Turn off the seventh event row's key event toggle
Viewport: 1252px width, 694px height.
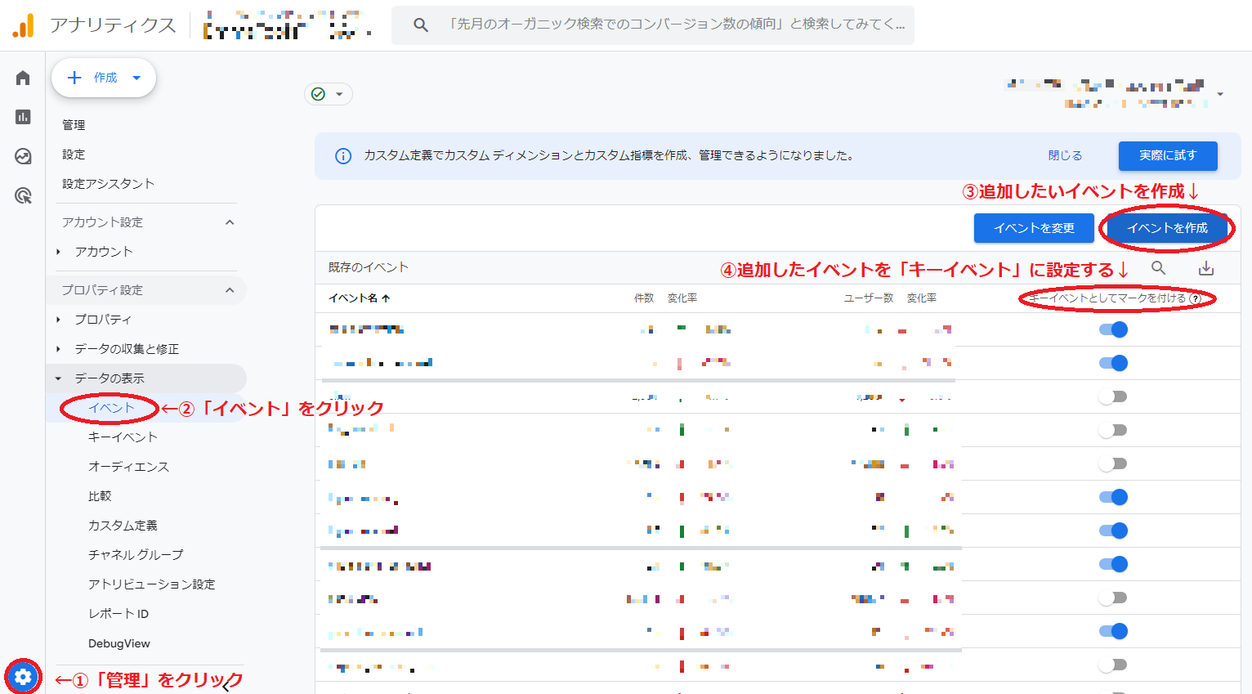(1113, 531)
